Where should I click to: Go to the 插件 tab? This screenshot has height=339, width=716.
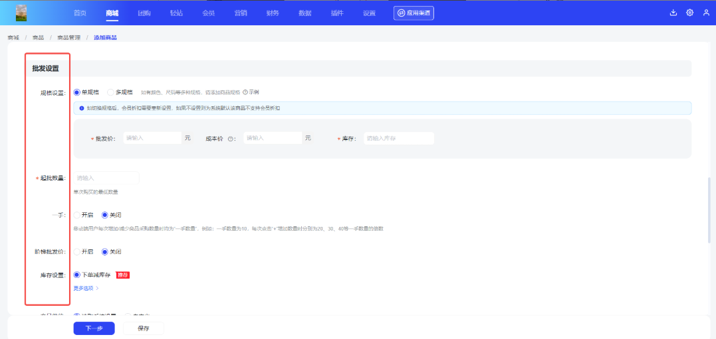coord(337,13)
